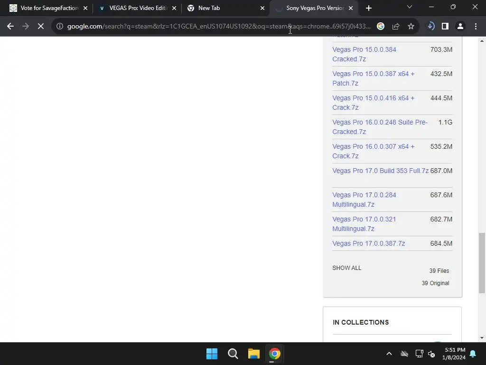Click the 703.3M file size value
486x365 pixels.
click(x=441, y=49)
